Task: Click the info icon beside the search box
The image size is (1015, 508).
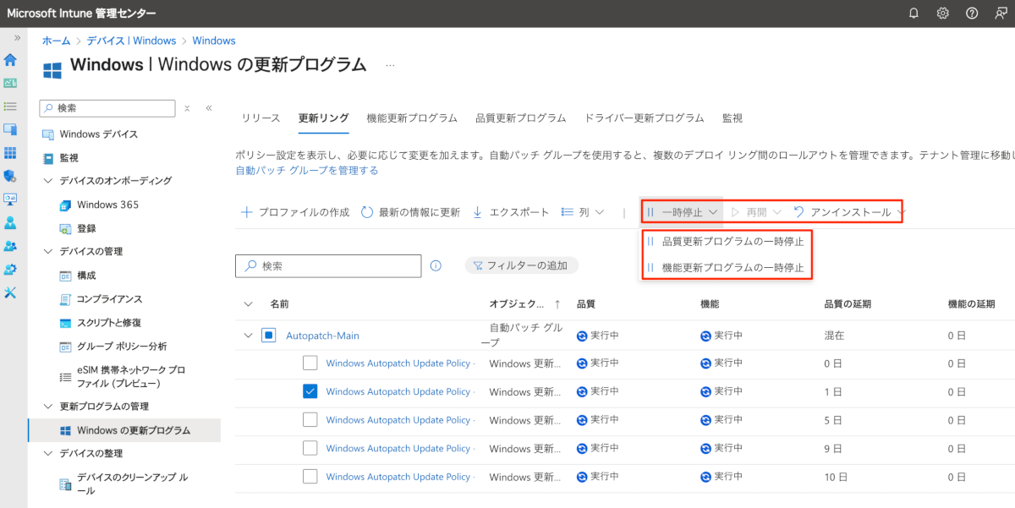Action: (436, 265)
